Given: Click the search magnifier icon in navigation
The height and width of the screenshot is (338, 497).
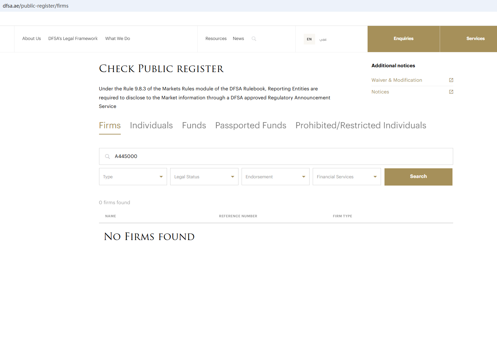Looking at the screenshot, I should coord(254,39).
